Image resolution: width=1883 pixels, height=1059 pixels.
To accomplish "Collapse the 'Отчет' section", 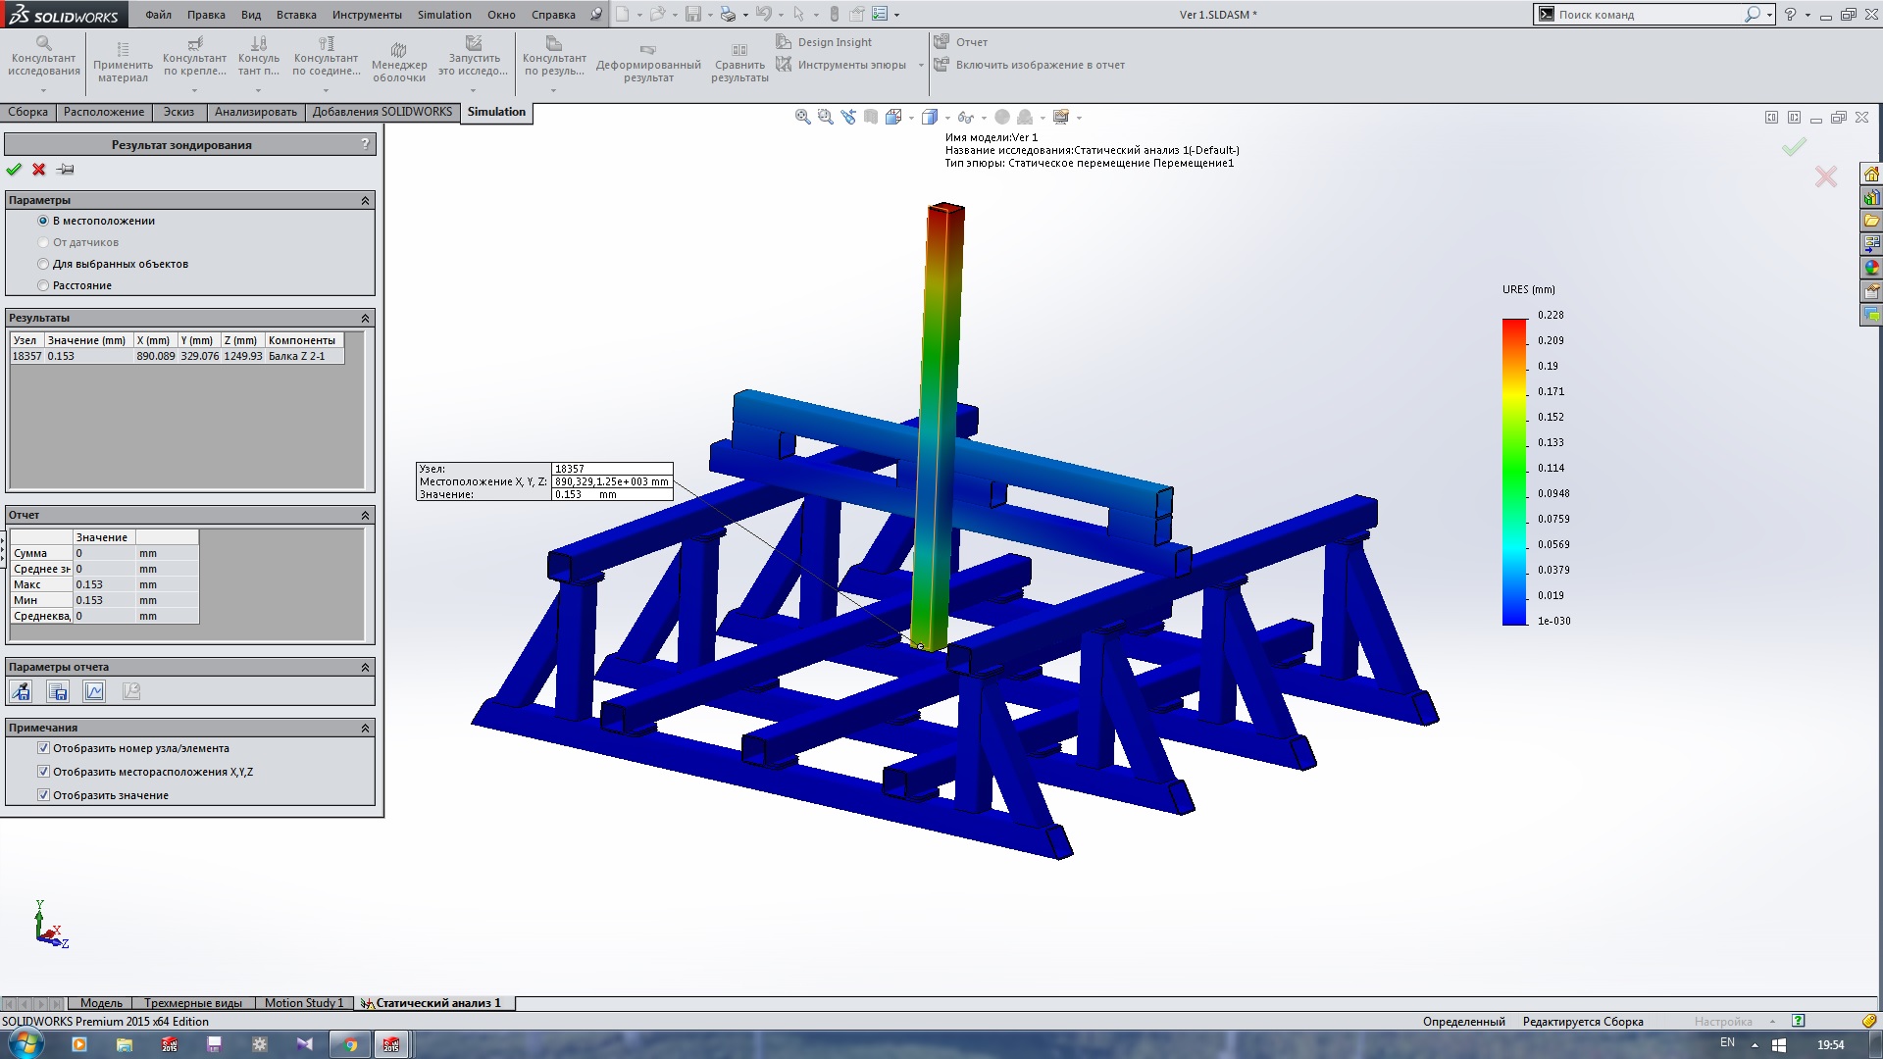I will pyautogui.click(x=366, y=515).
